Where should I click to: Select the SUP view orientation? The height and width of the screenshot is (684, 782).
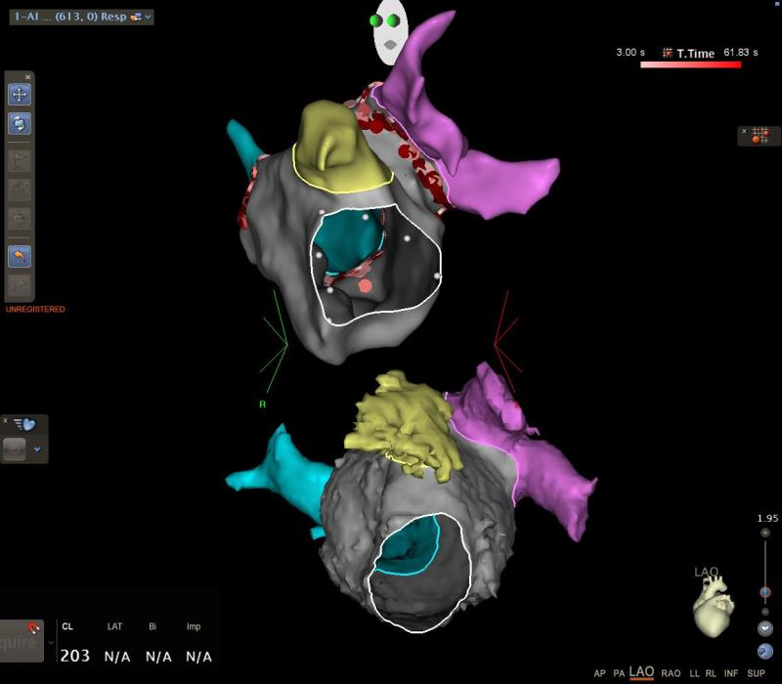(756, 673)
